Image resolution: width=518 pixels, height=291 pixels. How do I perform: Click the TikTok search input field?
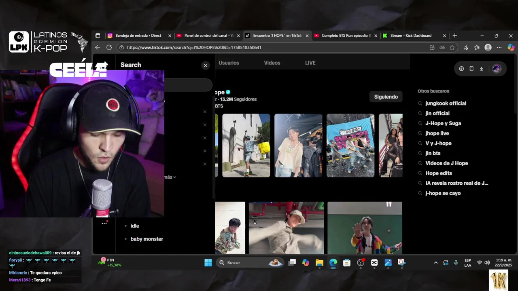[x=188, y=85]
